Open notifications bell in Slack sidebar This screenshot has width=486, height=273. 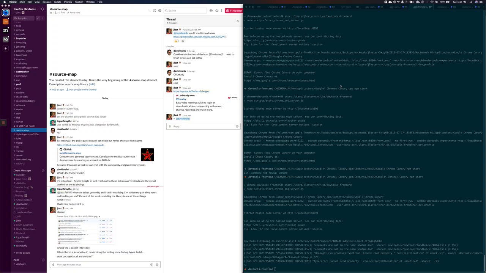tap(42, 9)
